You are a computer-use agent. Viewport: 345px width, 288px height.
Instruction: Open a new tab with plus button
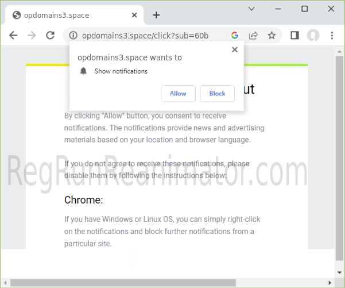click(x=156, y=15)
